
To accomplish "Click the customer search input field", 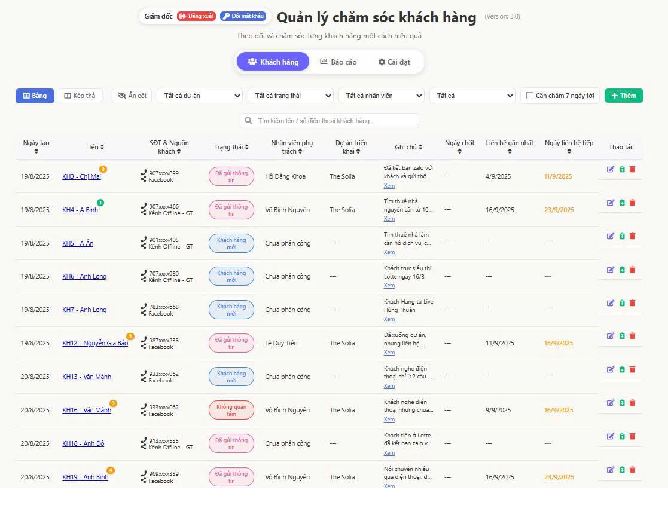I will pyautogui.click(x=329, y=121).
